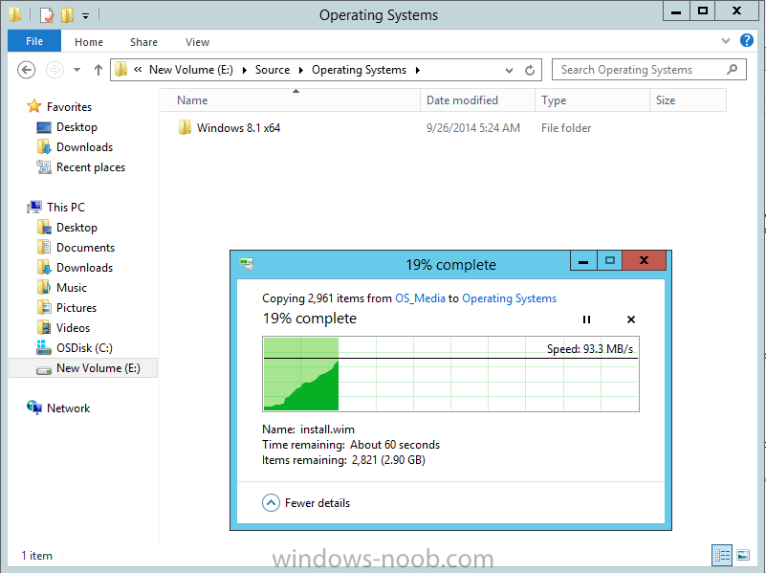Click New Folder quick access icon
This screenshot has height=573, width=766.
(67, 15)
